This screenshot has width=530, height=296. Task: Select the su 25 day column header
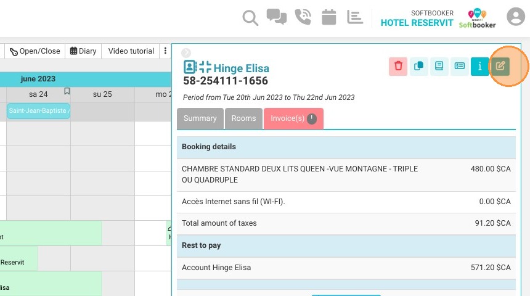(x=102, y=94)
